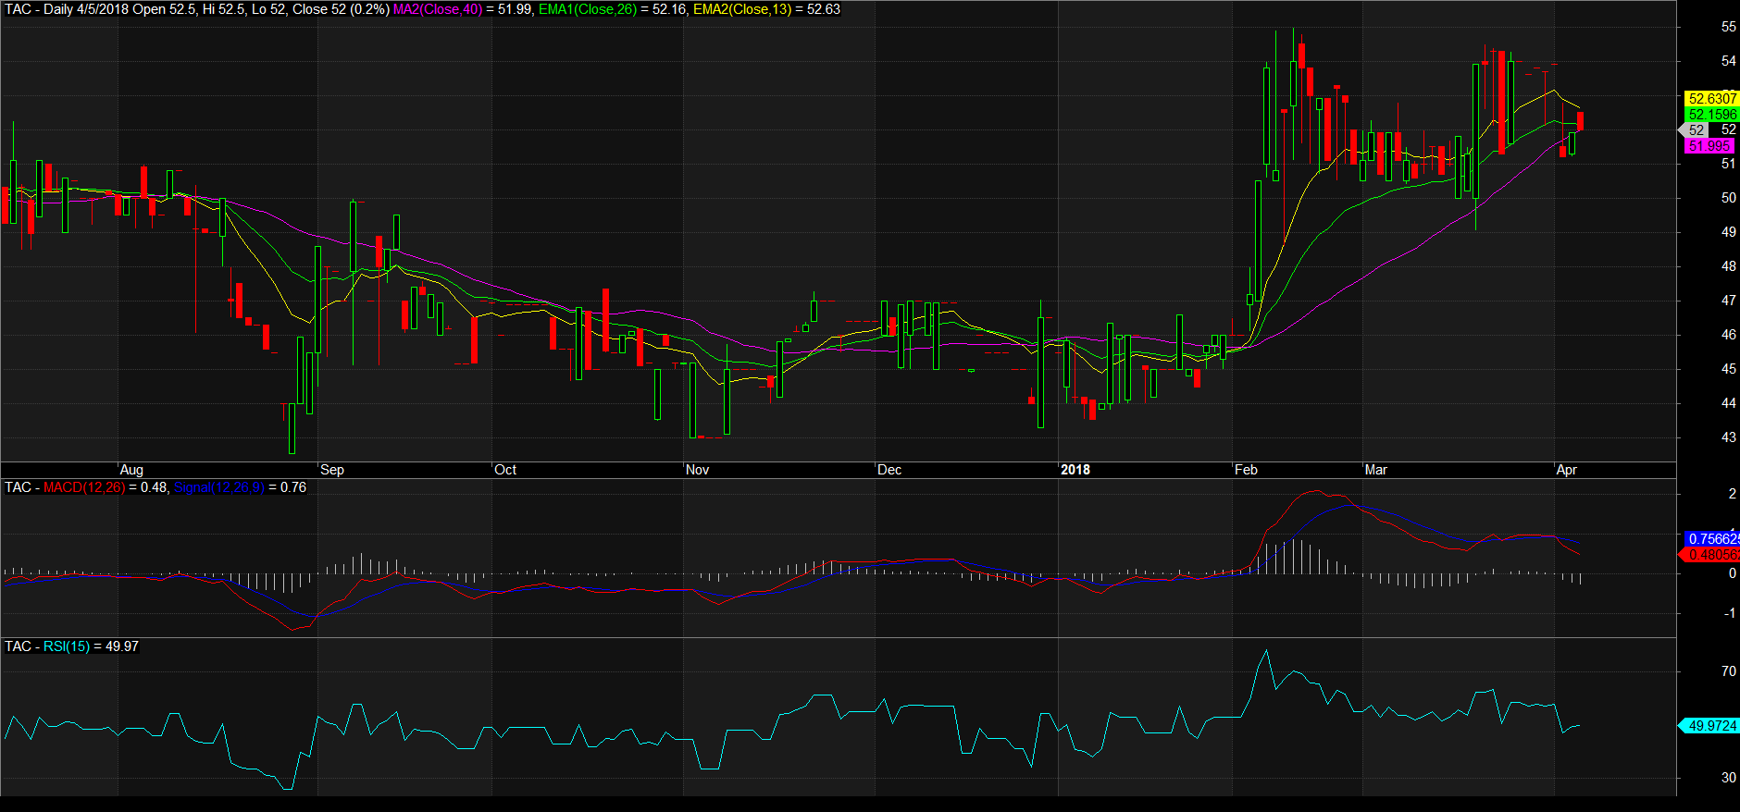Click the red 0.48056 MACD value tag
The image size is (1740, 812).
pyautogui.click(x=1711, y=555)
